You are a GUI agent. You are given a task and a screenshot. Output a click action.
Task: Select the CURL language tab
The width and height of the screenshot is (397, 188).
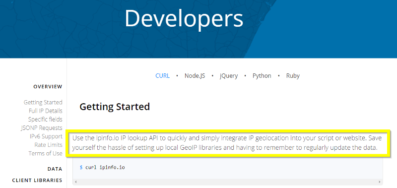pyautogui.click(x=163, y=76)
